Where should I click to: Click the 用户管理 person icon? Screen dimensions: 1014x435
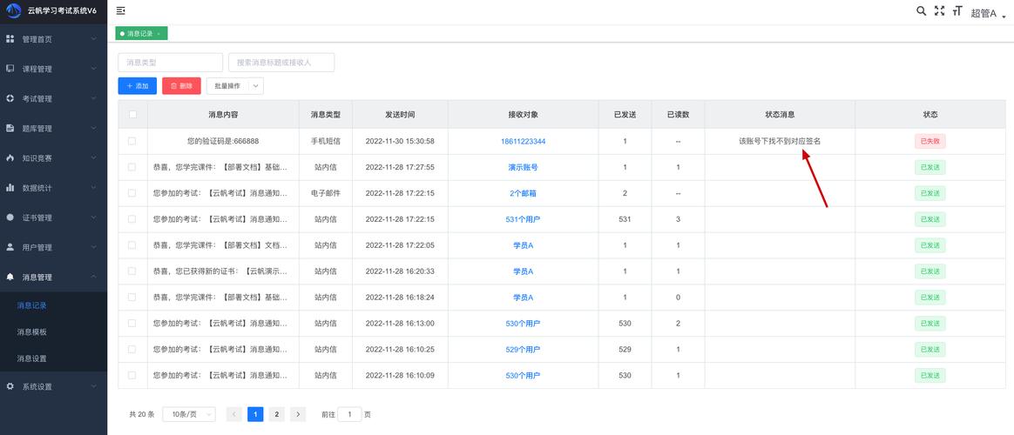coord(10,246)
